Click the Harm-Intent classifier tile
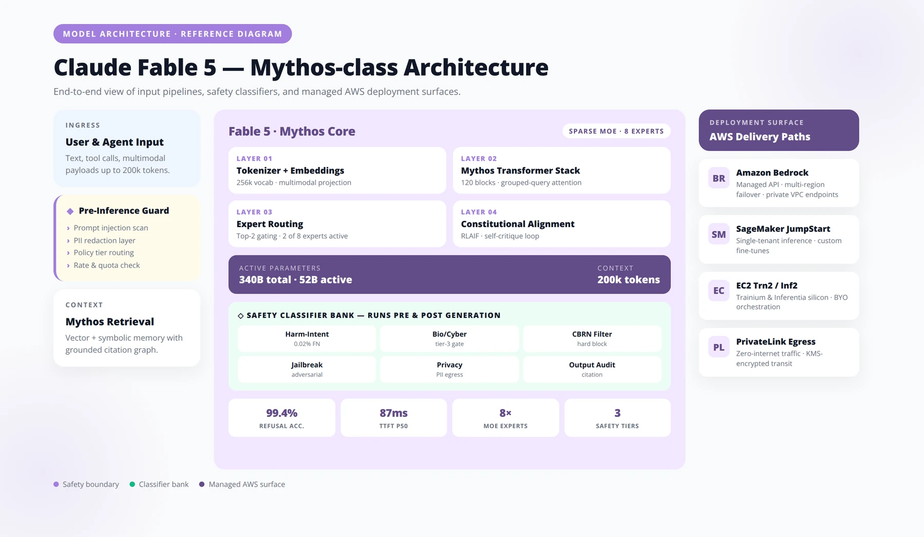924x537 pixels. pos(307,339)
